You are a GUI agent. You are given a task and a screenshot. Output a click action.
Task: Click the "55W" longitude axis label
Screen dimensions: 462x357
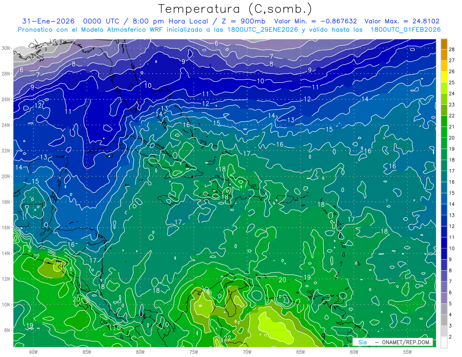(408, 352)
